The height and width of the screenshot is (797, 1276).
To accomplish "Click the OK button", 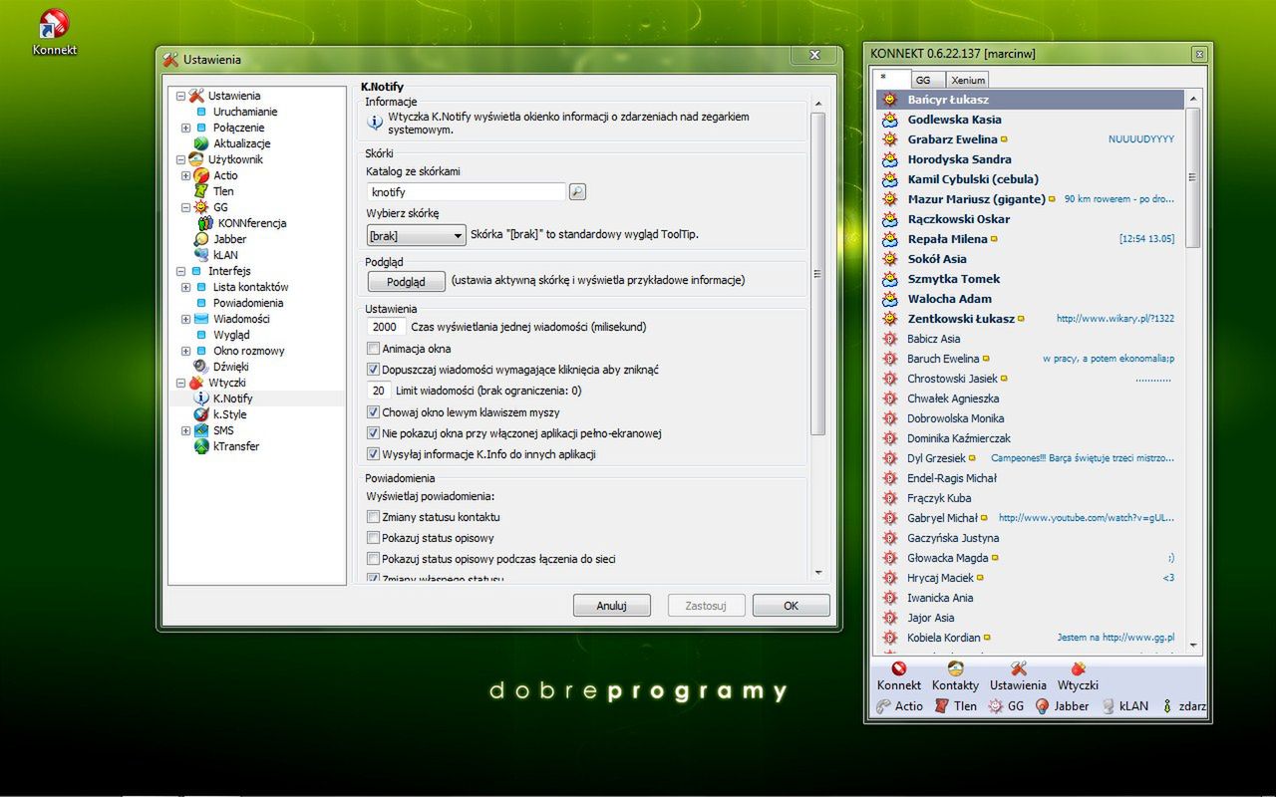I will tap(791, 606).
